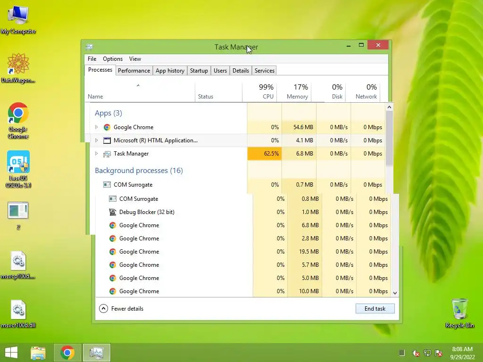The height and width of the screenshot is (362, 483).
Task: Select the Google Chrome desktop shortcut
Action: coord(18,120)
